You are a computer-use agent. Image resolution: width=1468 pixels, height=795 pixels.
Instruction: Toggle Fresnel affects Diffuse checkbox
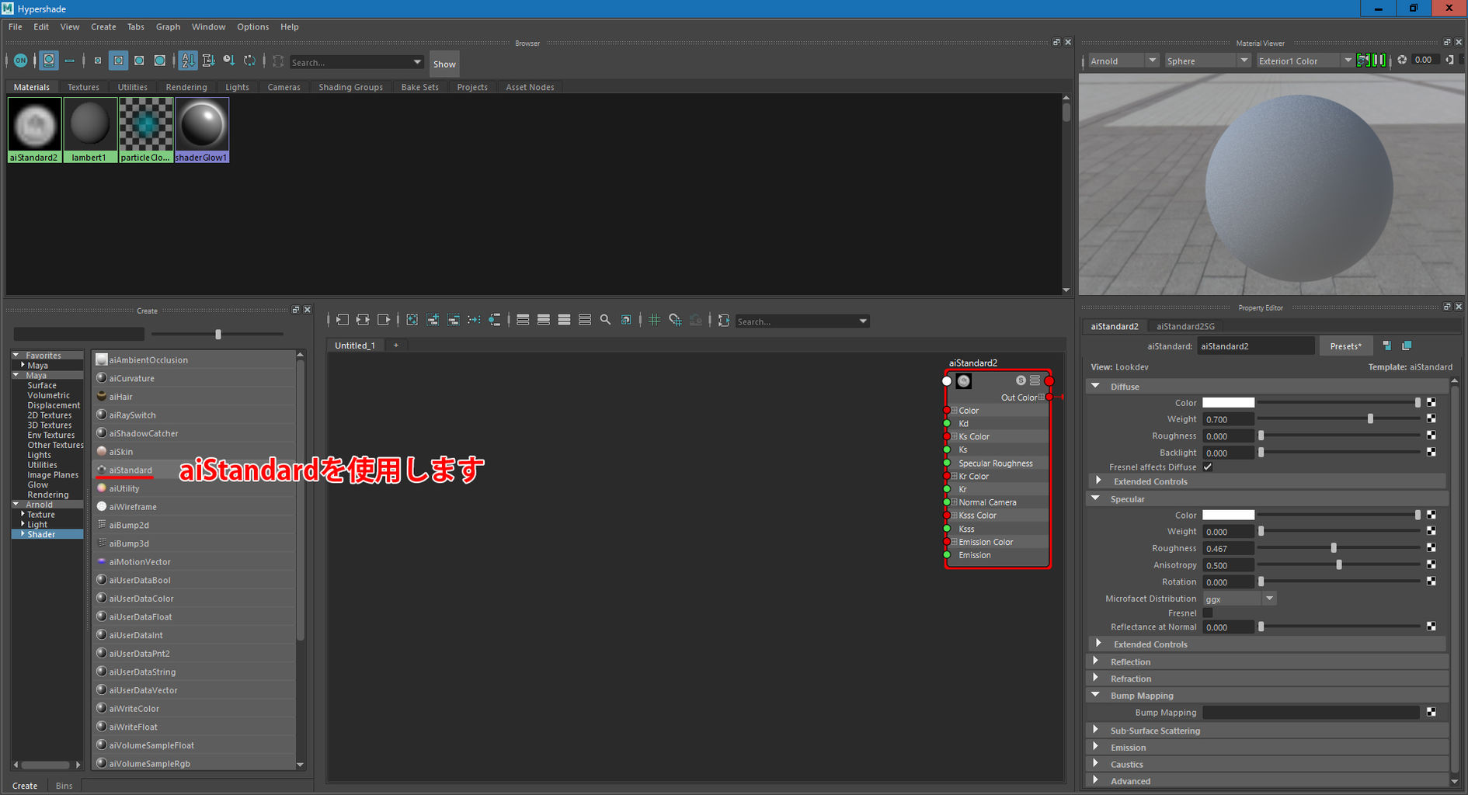pyautogui.click(x=1208, y=467)
